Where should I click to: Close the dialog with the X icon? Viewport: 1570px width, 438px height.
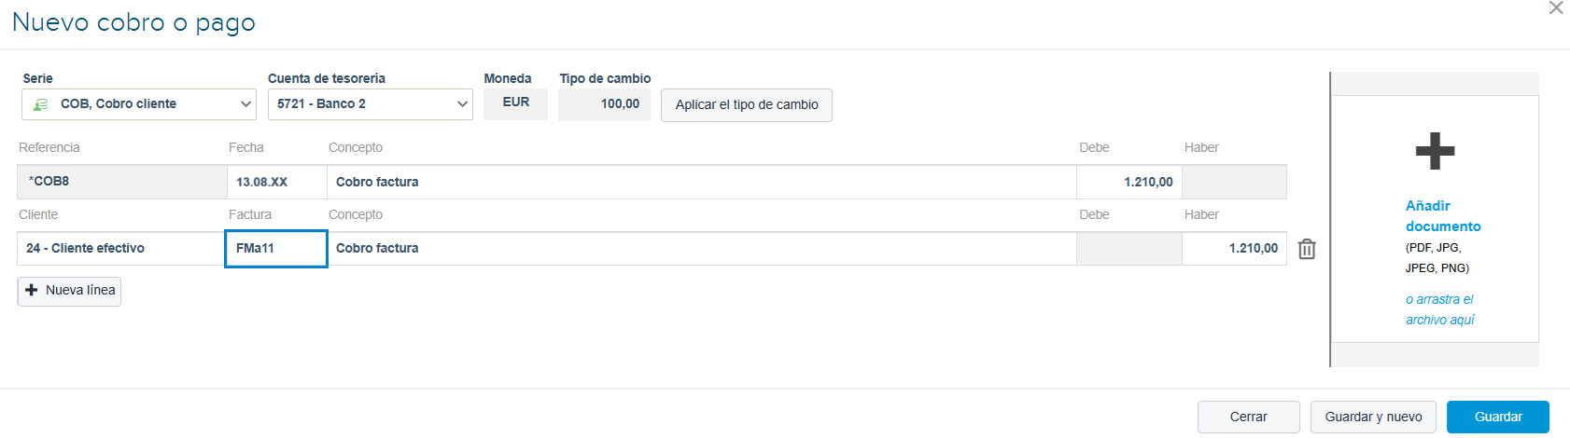[1556, 8]
